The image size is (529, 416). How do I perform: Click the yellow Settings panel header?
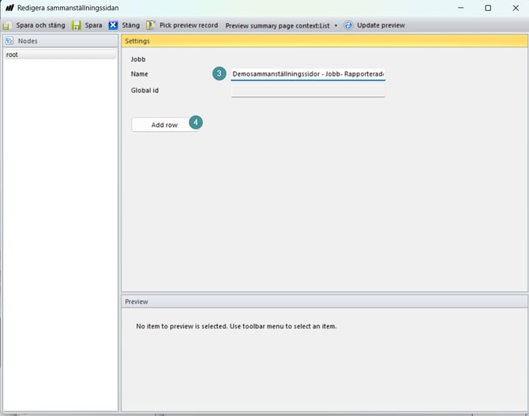pos(324,40)
